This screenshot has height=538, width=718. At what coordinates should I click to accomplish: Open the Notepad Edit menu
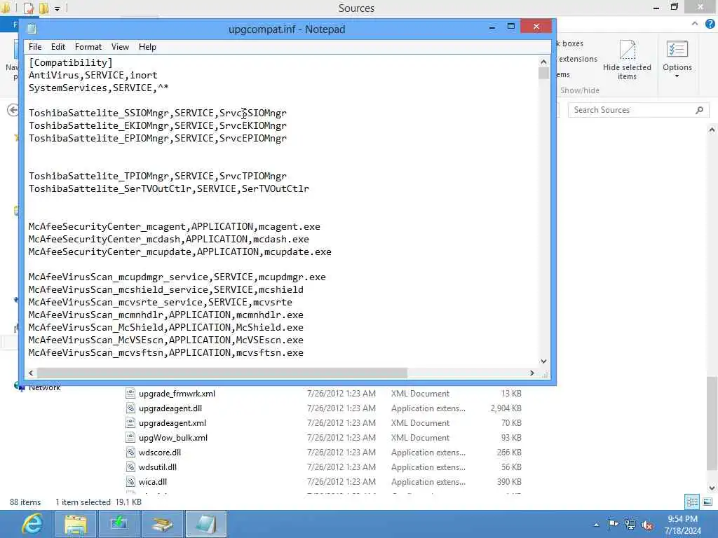pyautogui.click(x=57, y=47)
